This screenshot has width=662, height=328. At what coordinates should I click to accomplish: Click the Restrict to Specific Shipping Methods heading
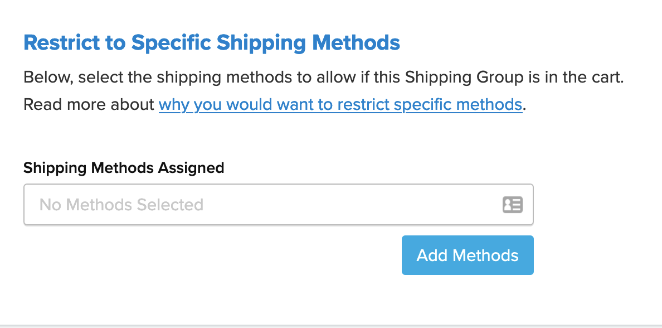[212, 42]
